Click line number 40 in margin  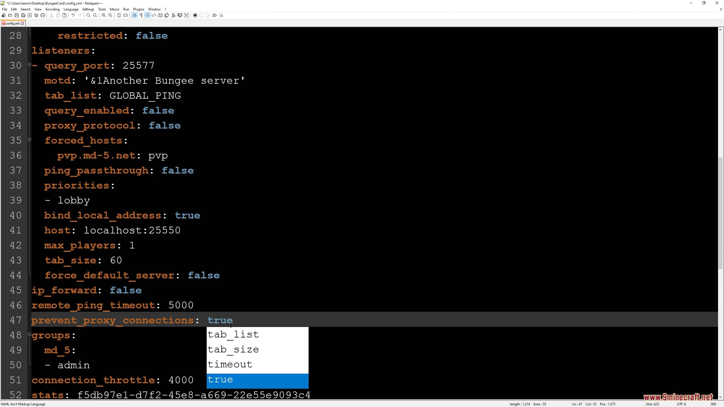coord(16,215)
